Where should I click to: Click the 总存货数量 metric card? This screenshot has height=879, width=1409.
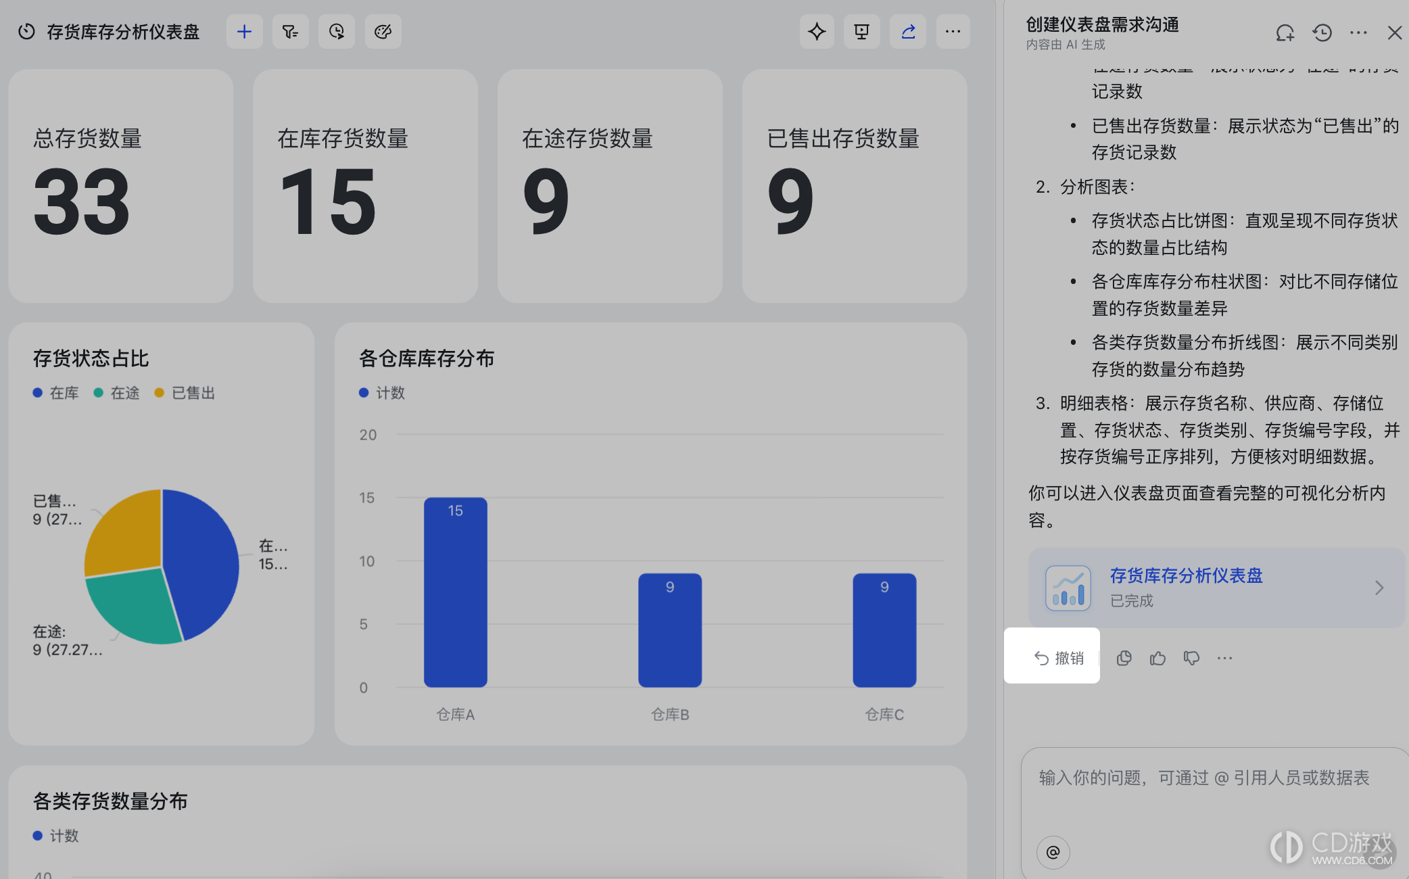tap(121, 186)
